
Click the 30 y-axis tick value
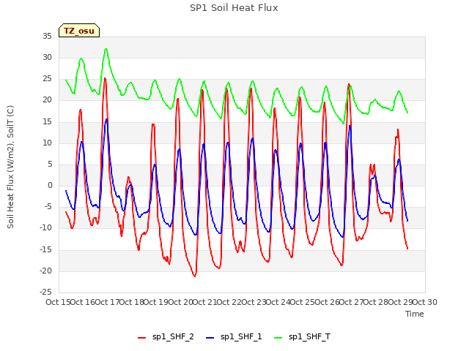pyautogui.click(x=47, y=57)
